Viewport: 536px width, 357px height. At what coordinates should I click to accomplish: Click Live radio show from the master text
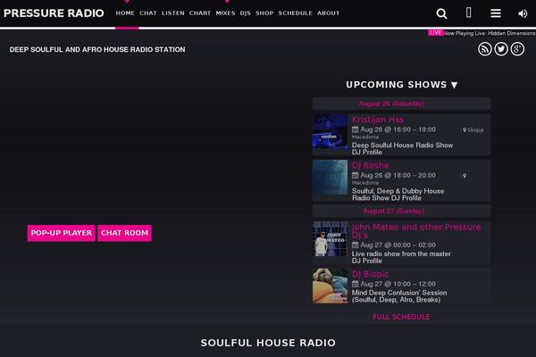tap(401, 253)
